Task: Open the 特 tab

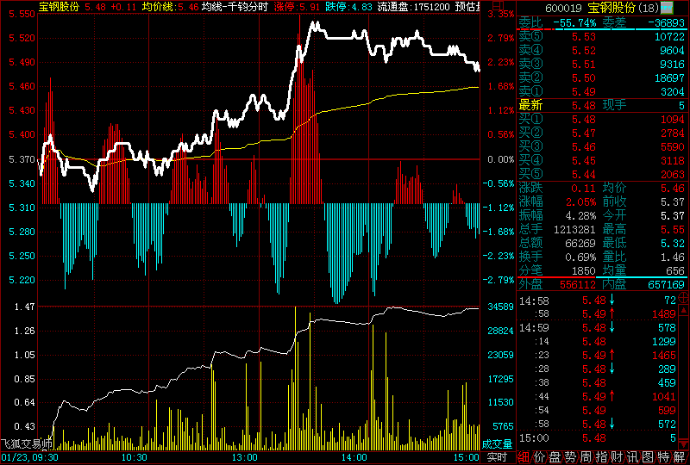Action: 663,457
